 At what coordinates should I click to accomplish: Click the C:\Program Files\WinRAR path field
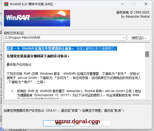[65, 38]
